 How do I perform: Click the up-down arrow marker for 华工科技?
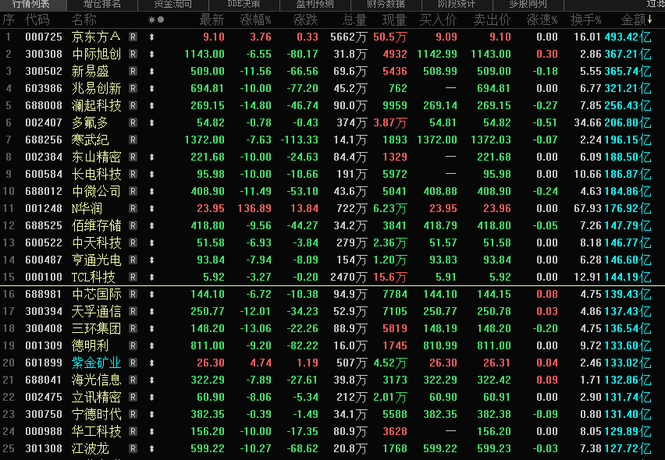[152, 432]
